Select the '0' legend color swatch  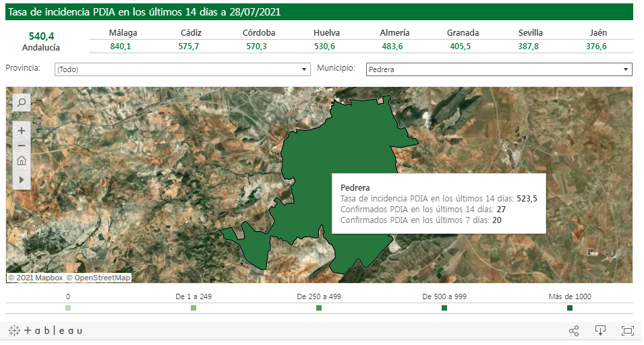click(68, 308)
